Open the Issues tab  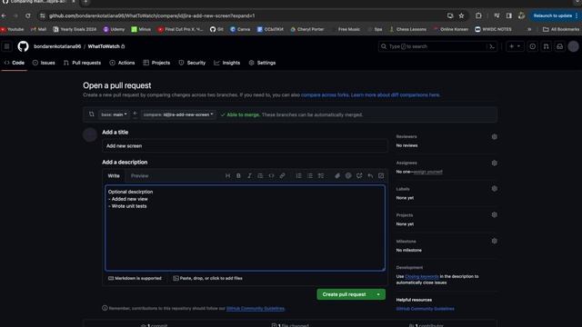pos(44,63)
